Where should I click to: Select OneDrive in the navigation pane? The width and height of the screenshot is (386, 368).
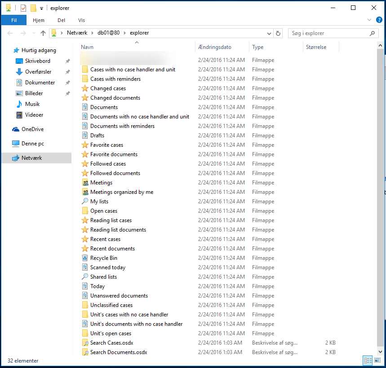[x=32, y=129]
